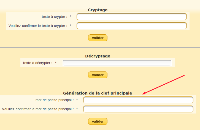This screenshot has height=130, width=200.
Task: Click the 'mot de passe principal :' label
Action: point(55,100)
